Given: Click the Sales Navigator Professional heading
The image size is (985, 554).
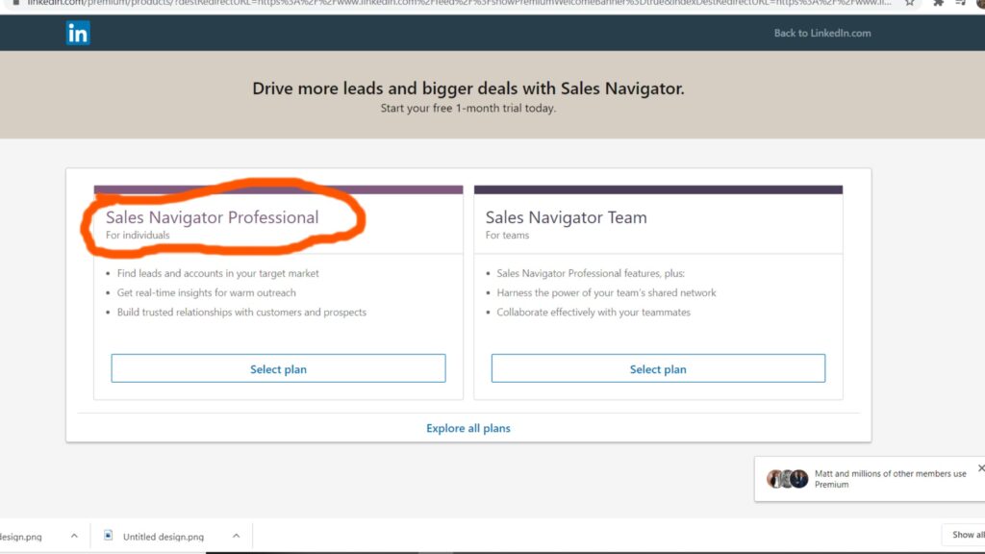Looking at the screenshot, I should [213, 217].
